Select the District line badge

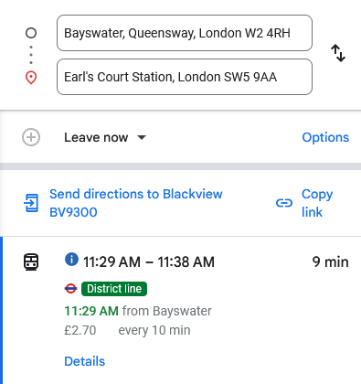click(x=114, y=289)
